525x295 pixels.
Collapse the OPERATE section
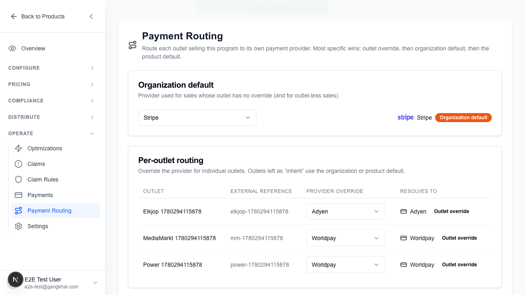click(x=52, y=134)
